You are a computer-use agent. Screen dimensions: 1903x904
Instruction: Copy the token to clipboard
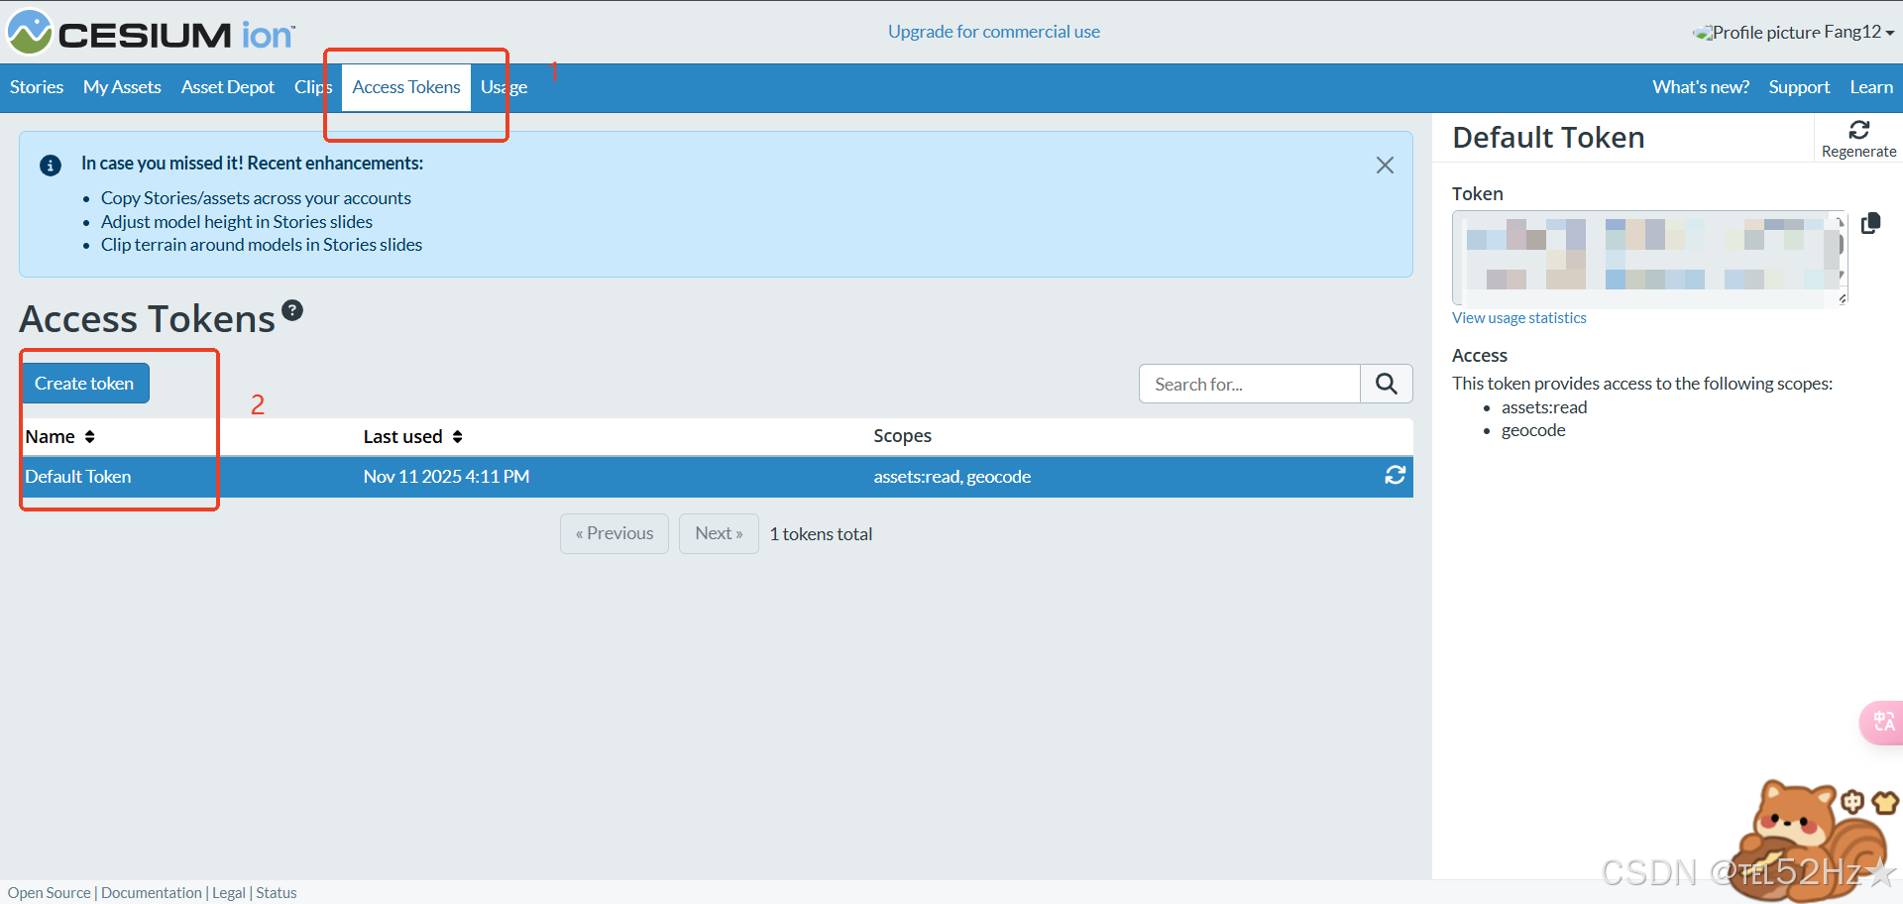1871,223
